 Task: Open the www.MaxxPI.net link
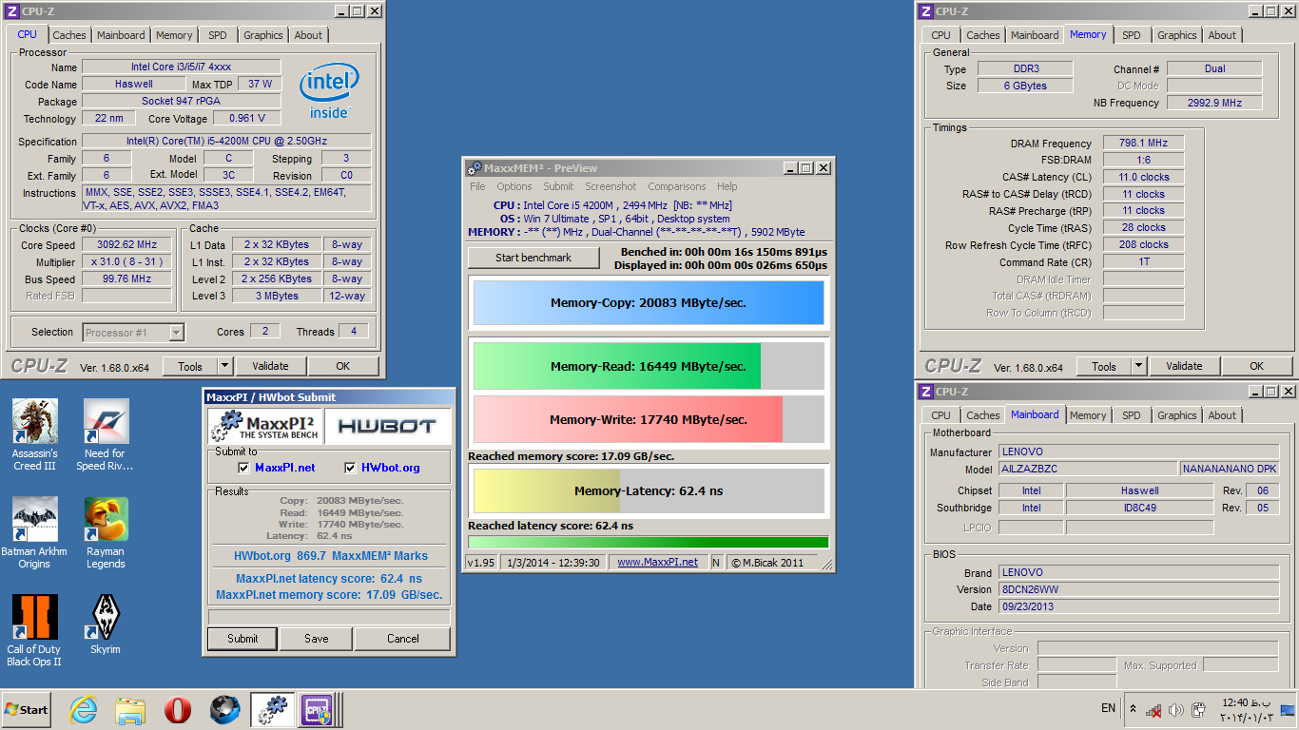(658, 562)
